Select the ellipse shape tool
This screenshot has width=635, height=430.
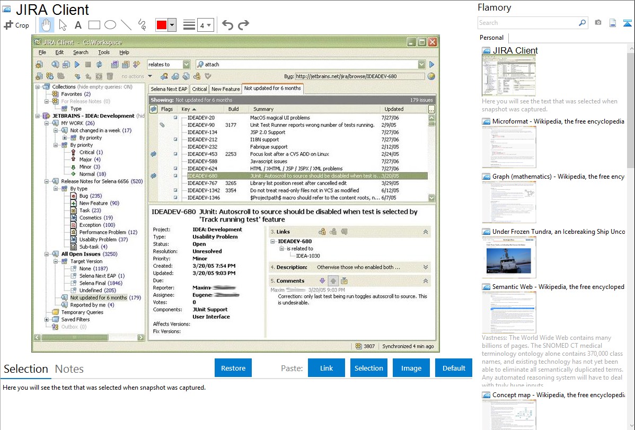[110, 25]
